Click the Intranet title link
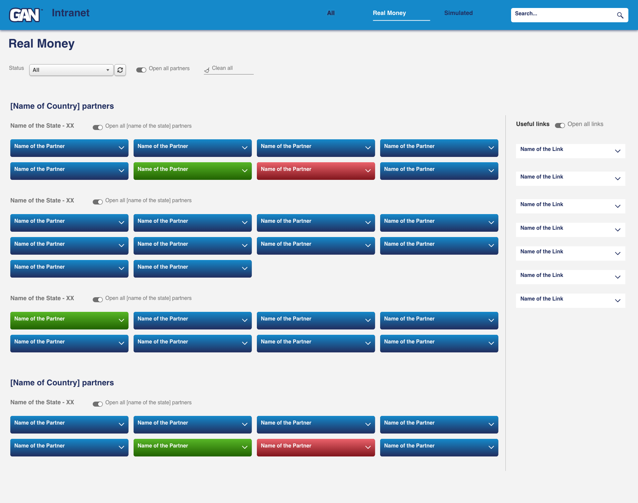Image resolution: width=638 pixels, height=503 pixels. 70,13
